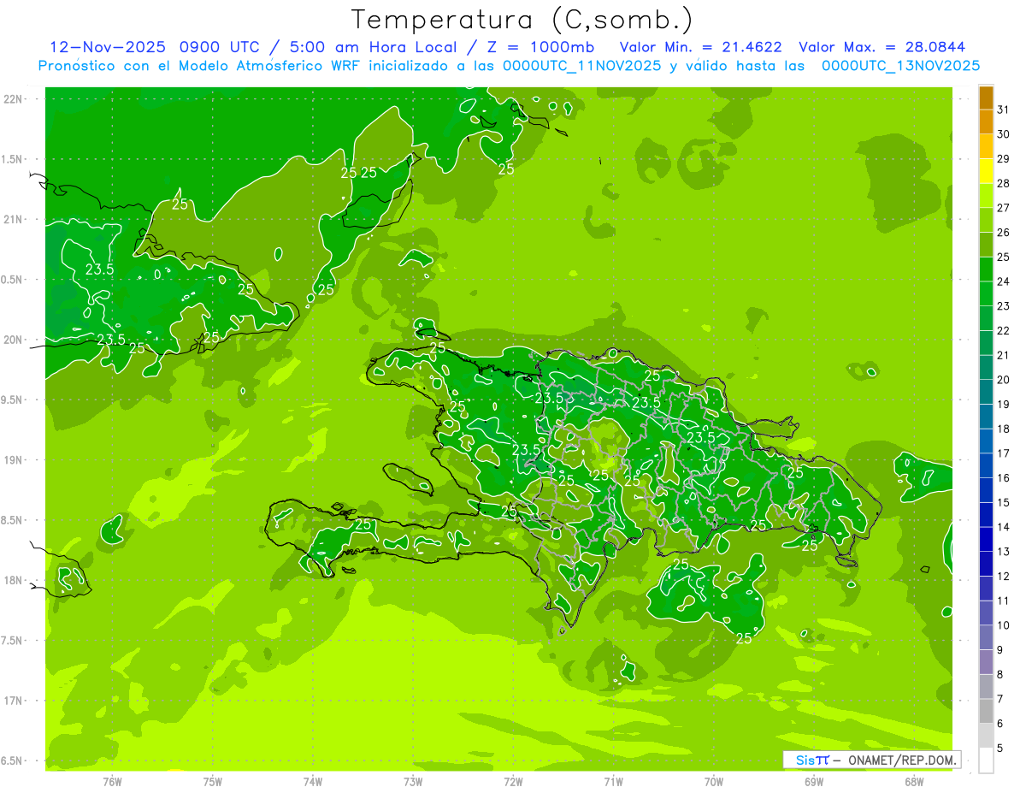Click the legend value "24"
The width and height of the screenshot is (1026, 793).
click(x=1004, y=281)
